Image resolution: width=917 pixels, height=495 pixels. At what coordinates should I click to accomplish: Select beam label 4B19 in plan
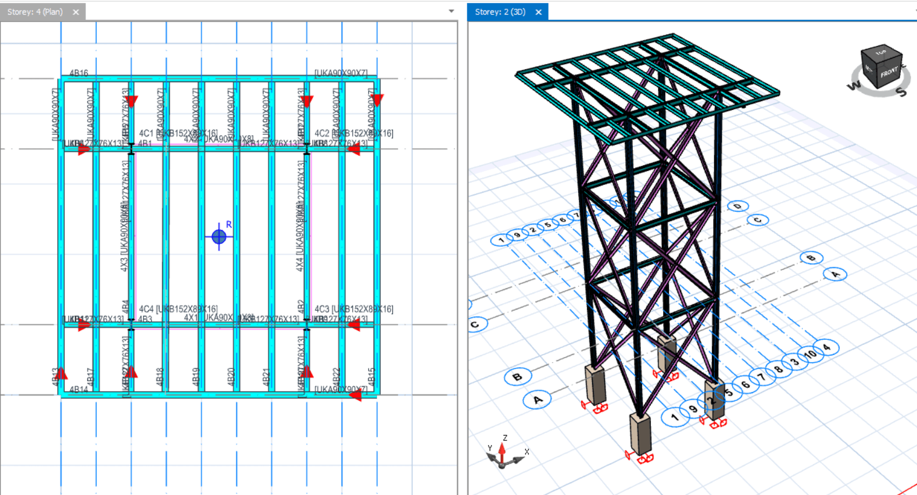click(x=195, y=376)
